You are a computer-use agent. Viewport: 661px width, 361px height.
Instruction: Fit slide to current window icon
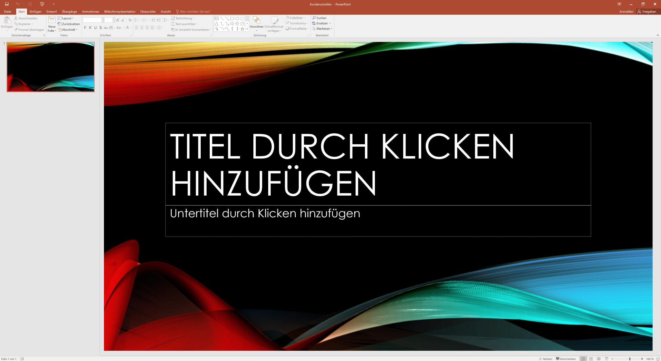(657, 359)
